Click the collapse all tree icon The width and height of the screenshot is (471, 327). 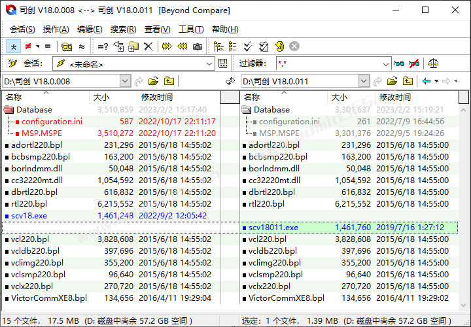pyautogui.click(x=232, y=46)
